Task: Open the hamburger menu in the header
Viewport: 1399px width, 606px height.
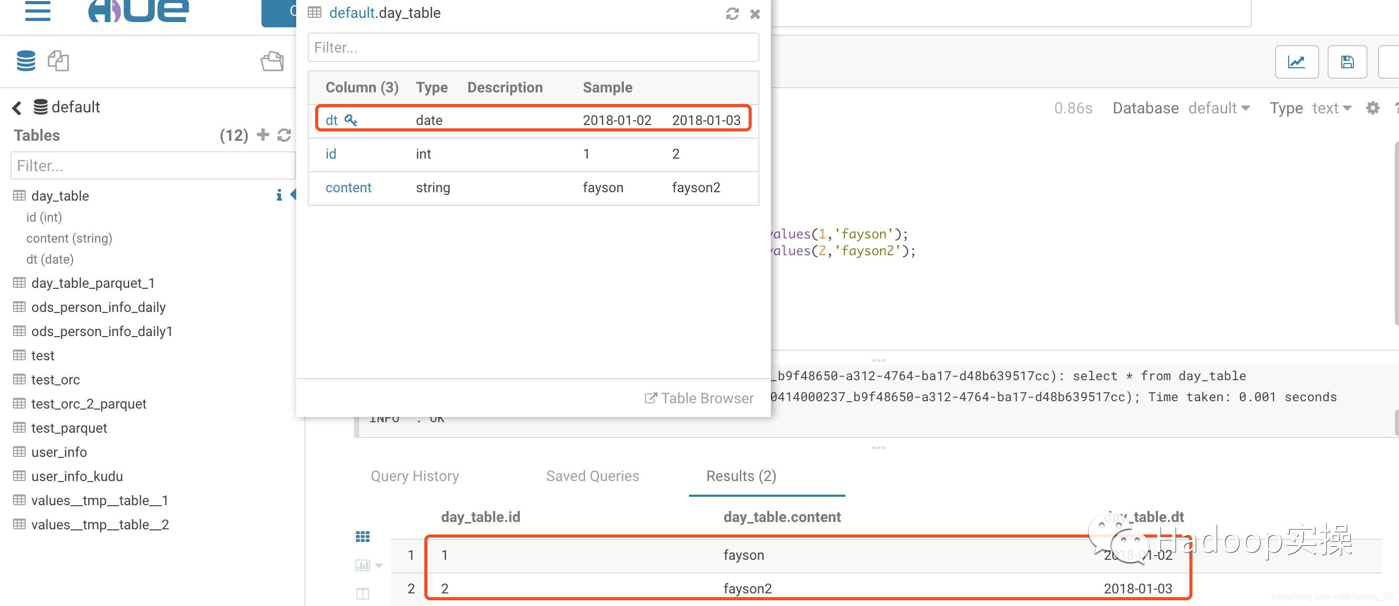Action: (x=37, y=11)
